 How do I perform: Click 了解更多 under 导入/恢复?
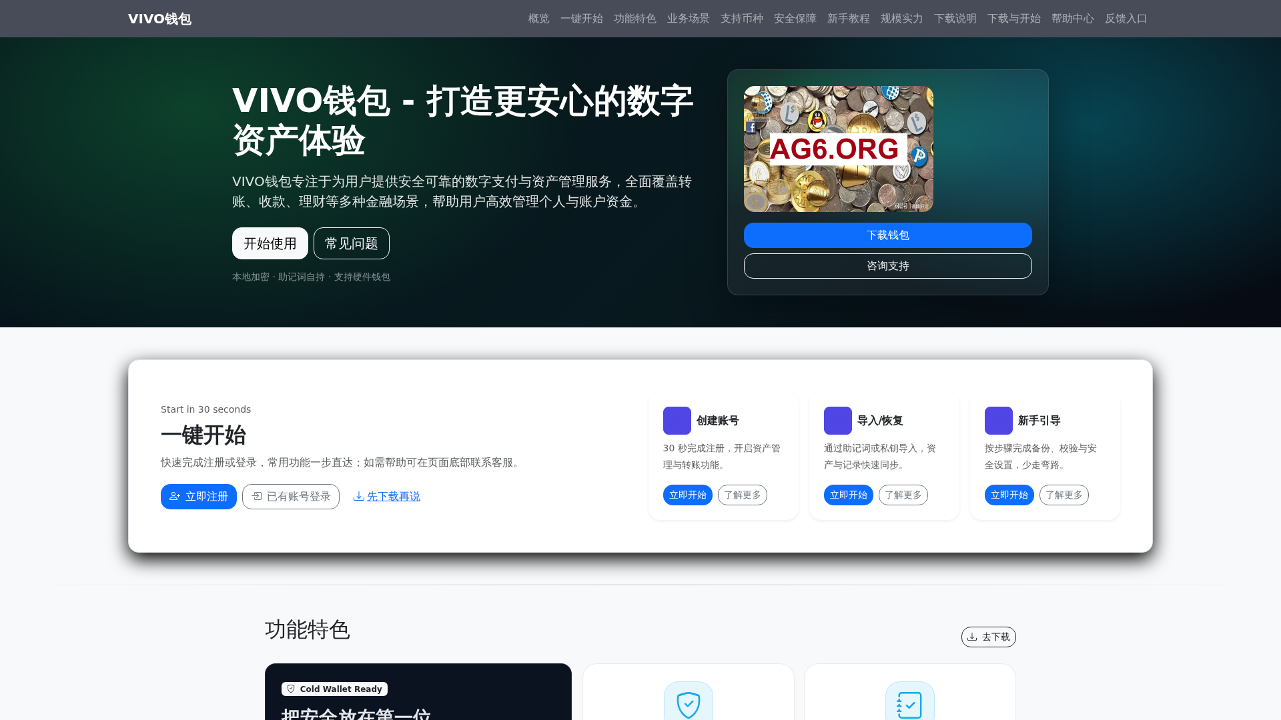click(903, 495)
